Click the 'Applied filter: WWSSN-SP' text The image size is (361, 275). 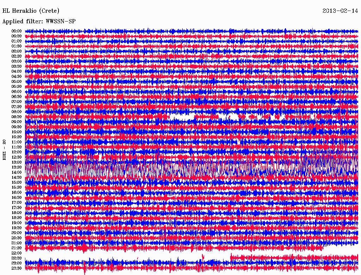tap(39, 22)
